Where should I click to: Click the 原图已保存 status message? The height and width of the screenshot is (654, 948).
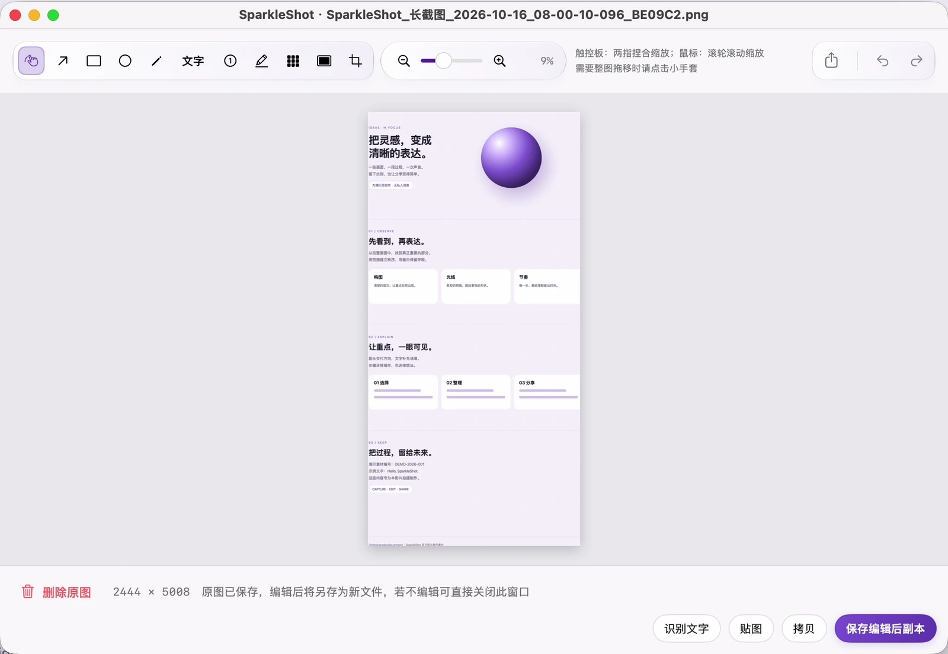pyautogui.click(x=366, y=592)
